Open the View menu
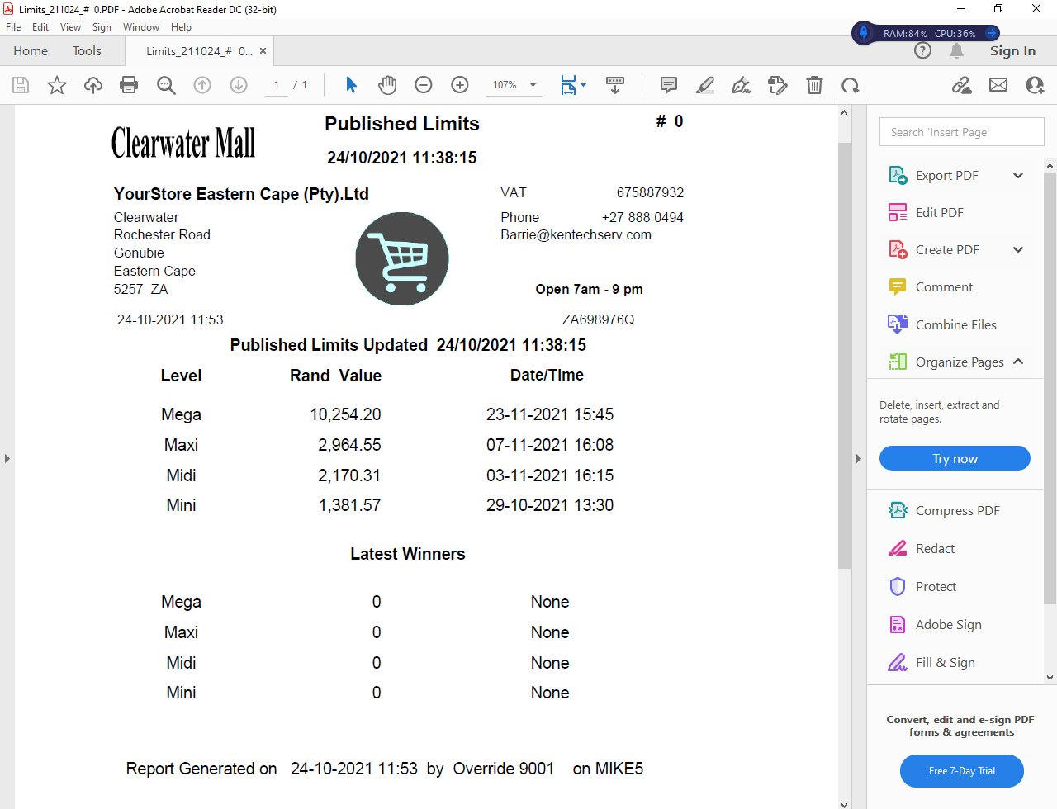The height and width of the screenshot is (809, 1057). [70, 27]
